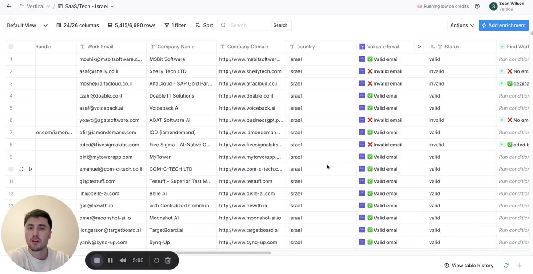The image size is (533, 274).
Task: Open the Actions dropdown
Action: click(462, 25)
